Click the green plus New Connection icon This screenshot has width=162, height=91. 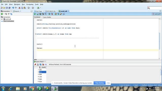[x=2, y=14]
